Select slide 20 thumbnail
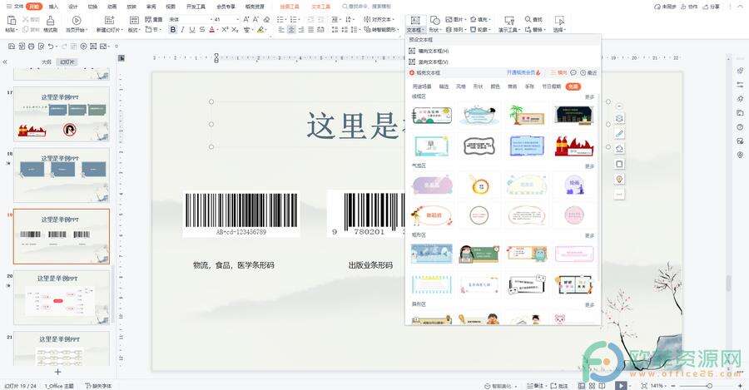 (x=62, y=298)
